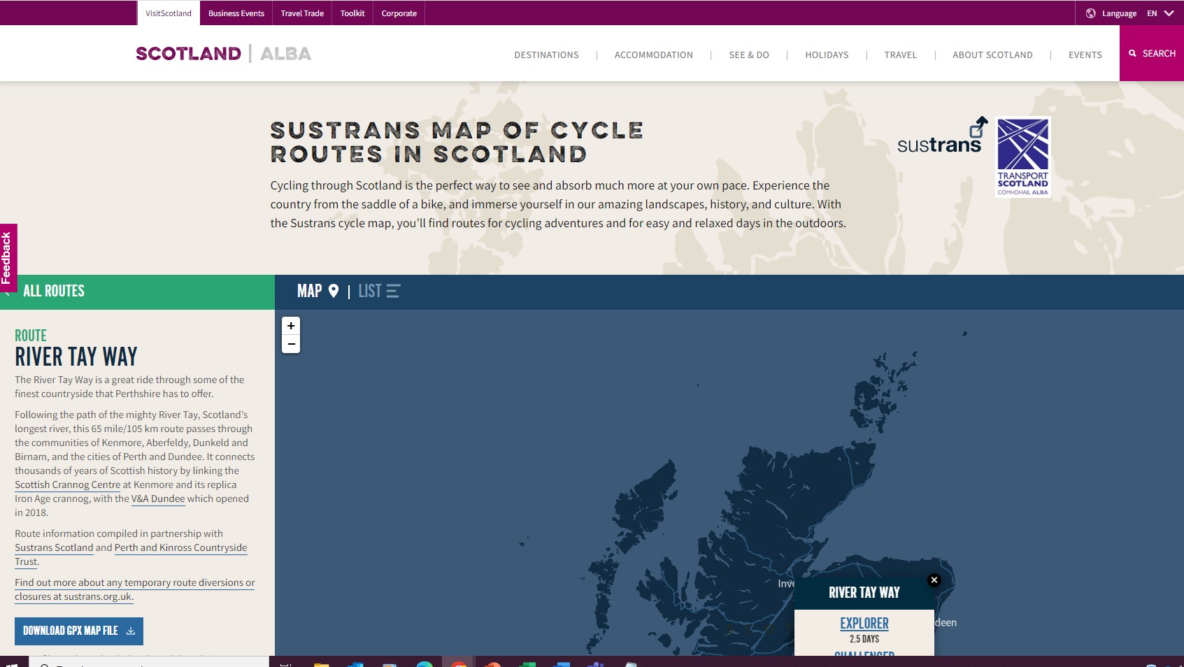Click the globe language icon
Screen dimensions: 1184x667
point(1090,13)
